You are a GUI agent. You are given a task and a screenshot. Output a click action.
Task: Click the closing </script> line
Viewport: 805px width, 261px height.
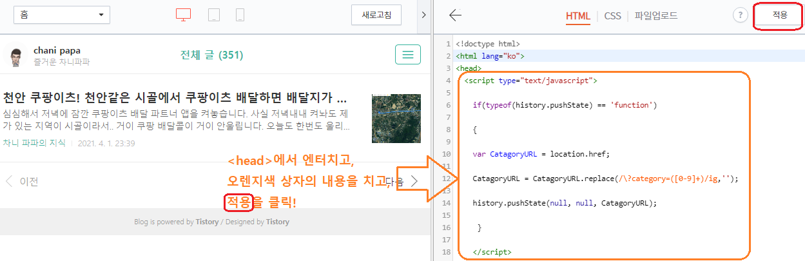click(492, 252)
